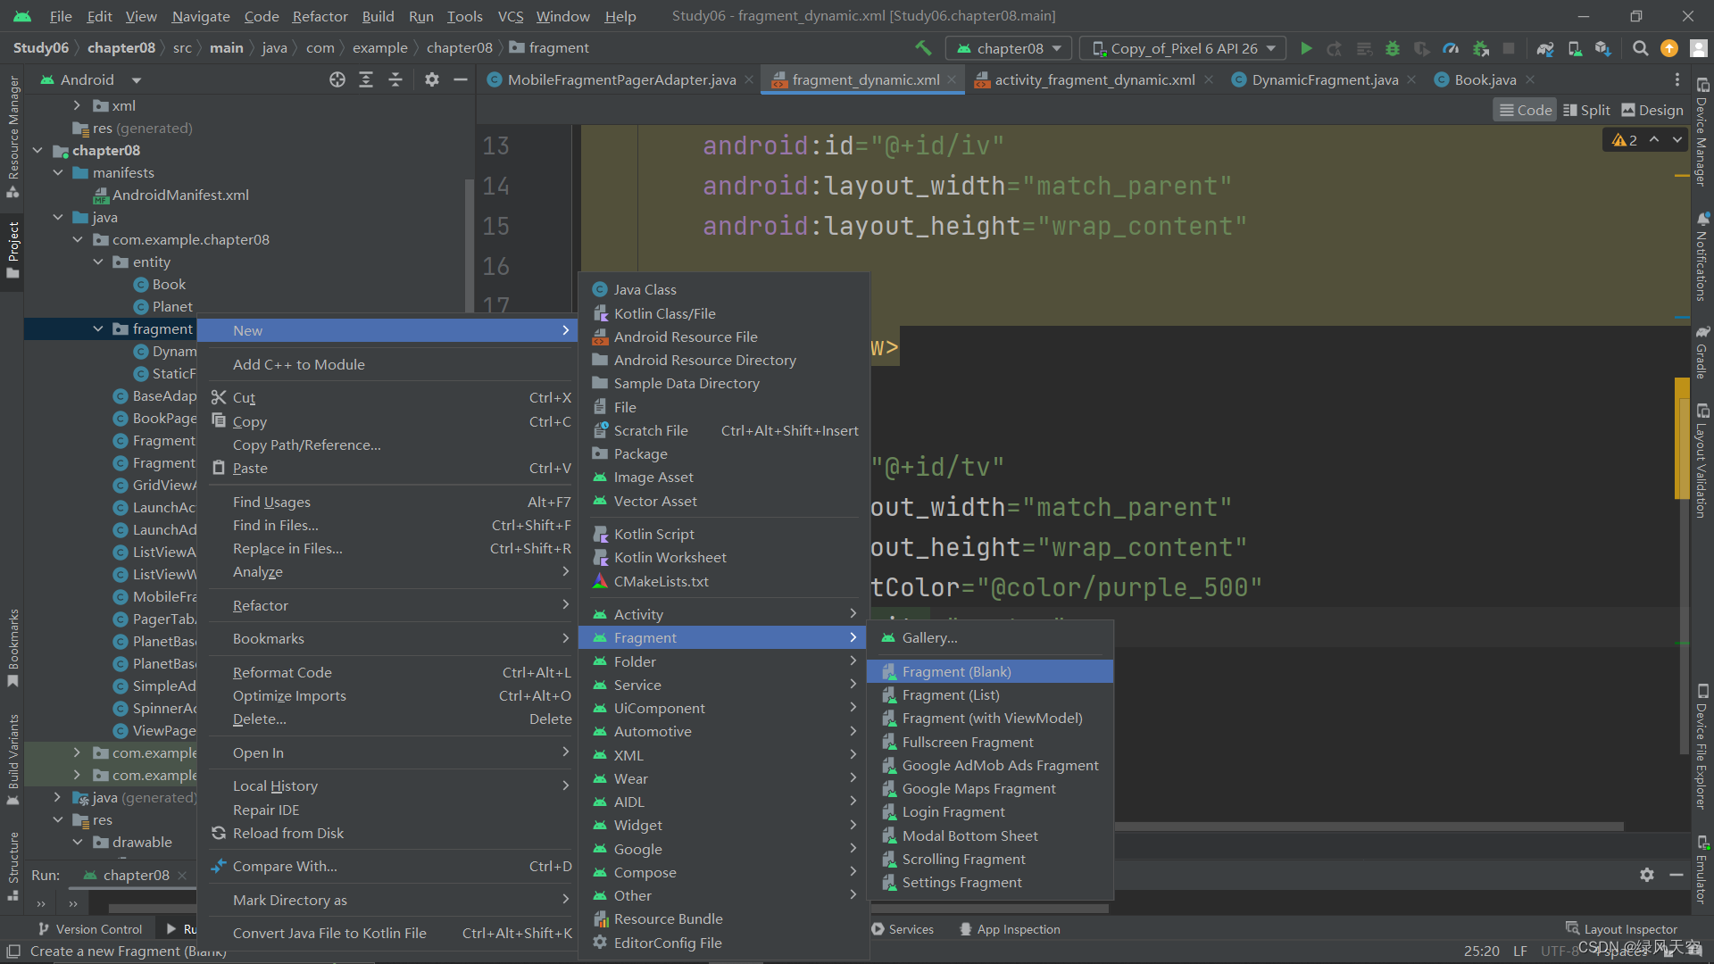Switch editor to Code view
The height and width of the screenshot is (964, 1714).
1525,110
